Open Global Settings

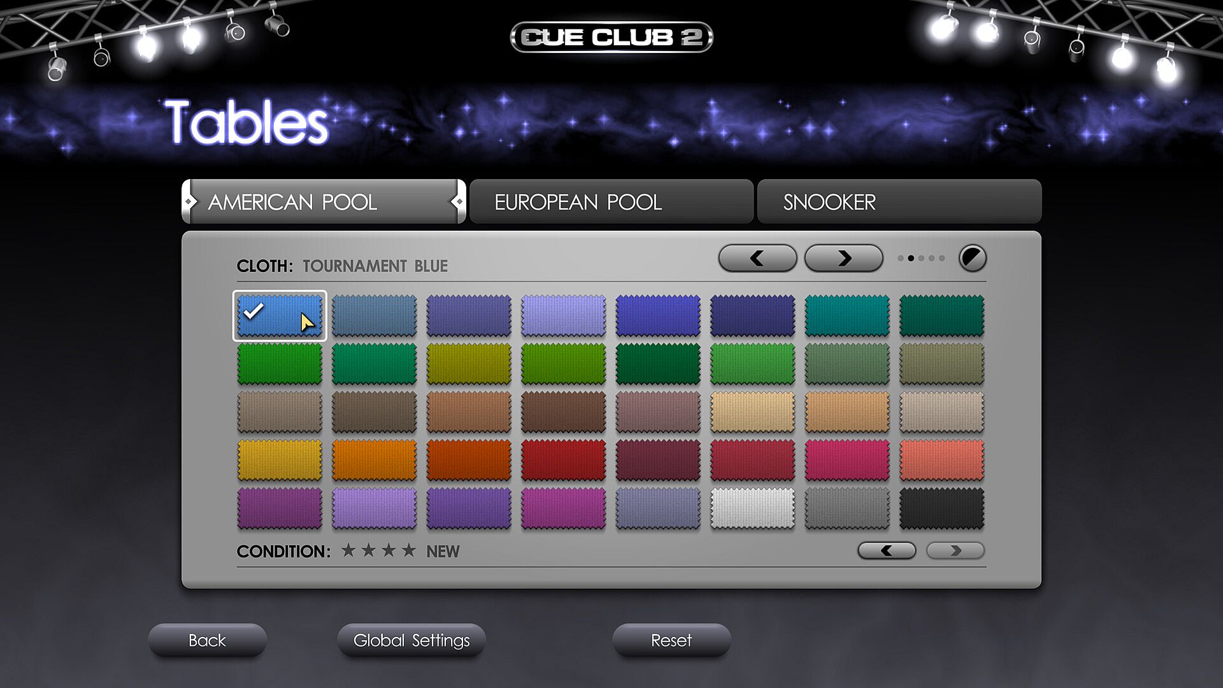[x=411, y=640]
